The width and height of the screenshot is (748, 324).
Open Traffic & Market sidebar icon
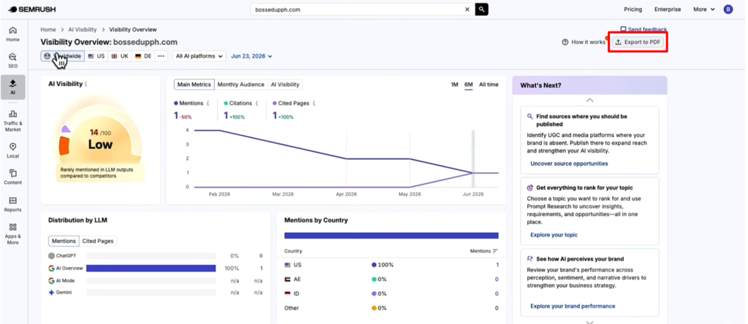pyautogui.click(x=13, y=121)
